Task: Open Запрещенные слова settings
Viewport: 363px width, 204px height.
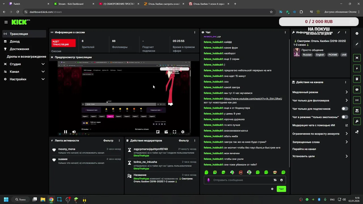Action: (320, 142)
